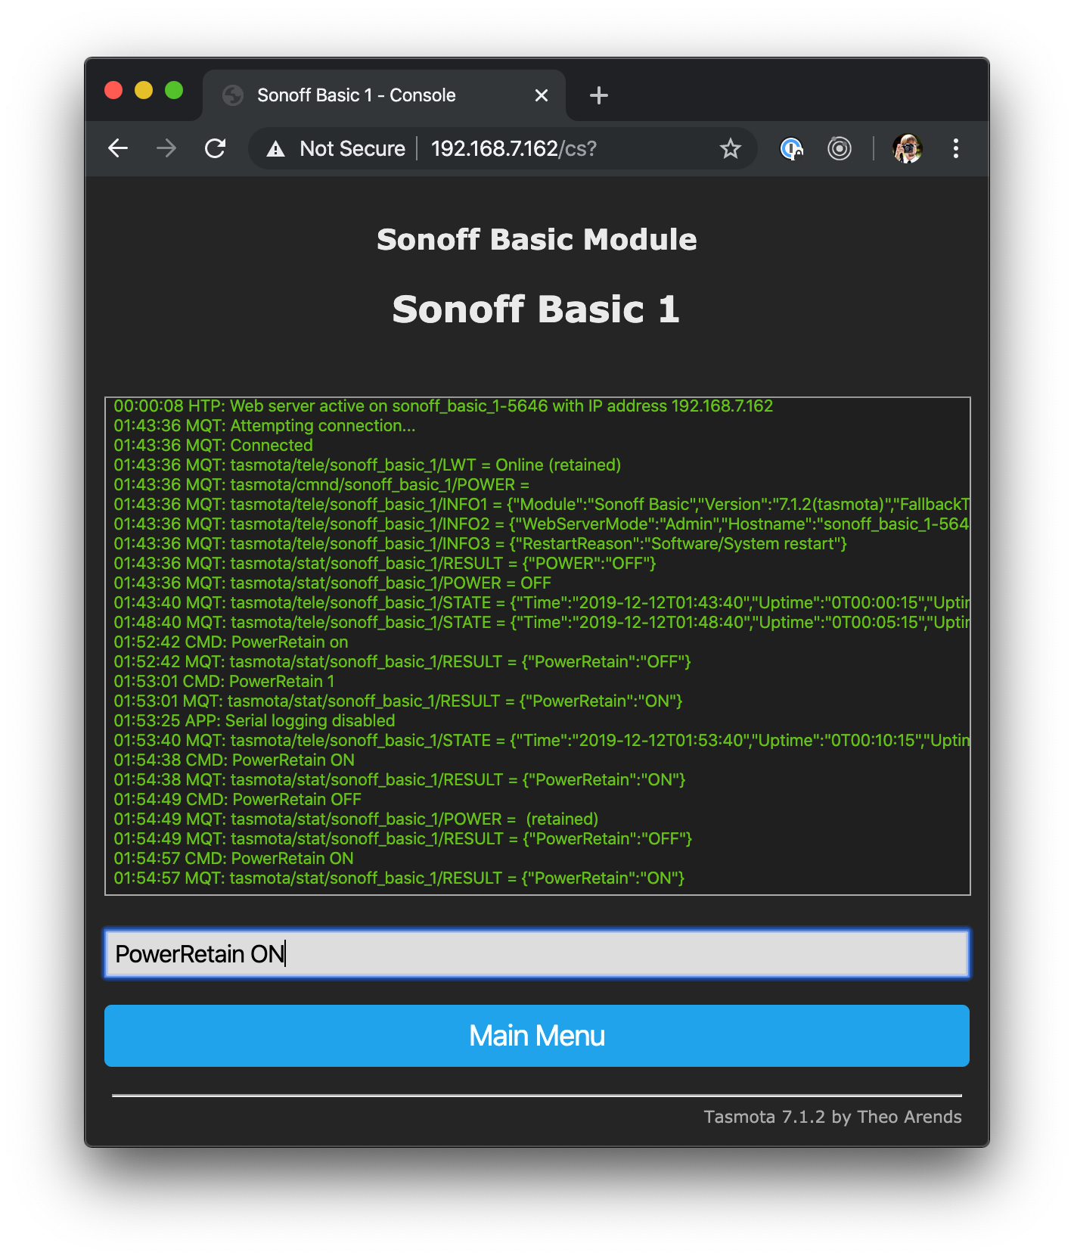
Task: Click the CMD: PowerRetain 1 log line
Action: click(x=224, y=682)
